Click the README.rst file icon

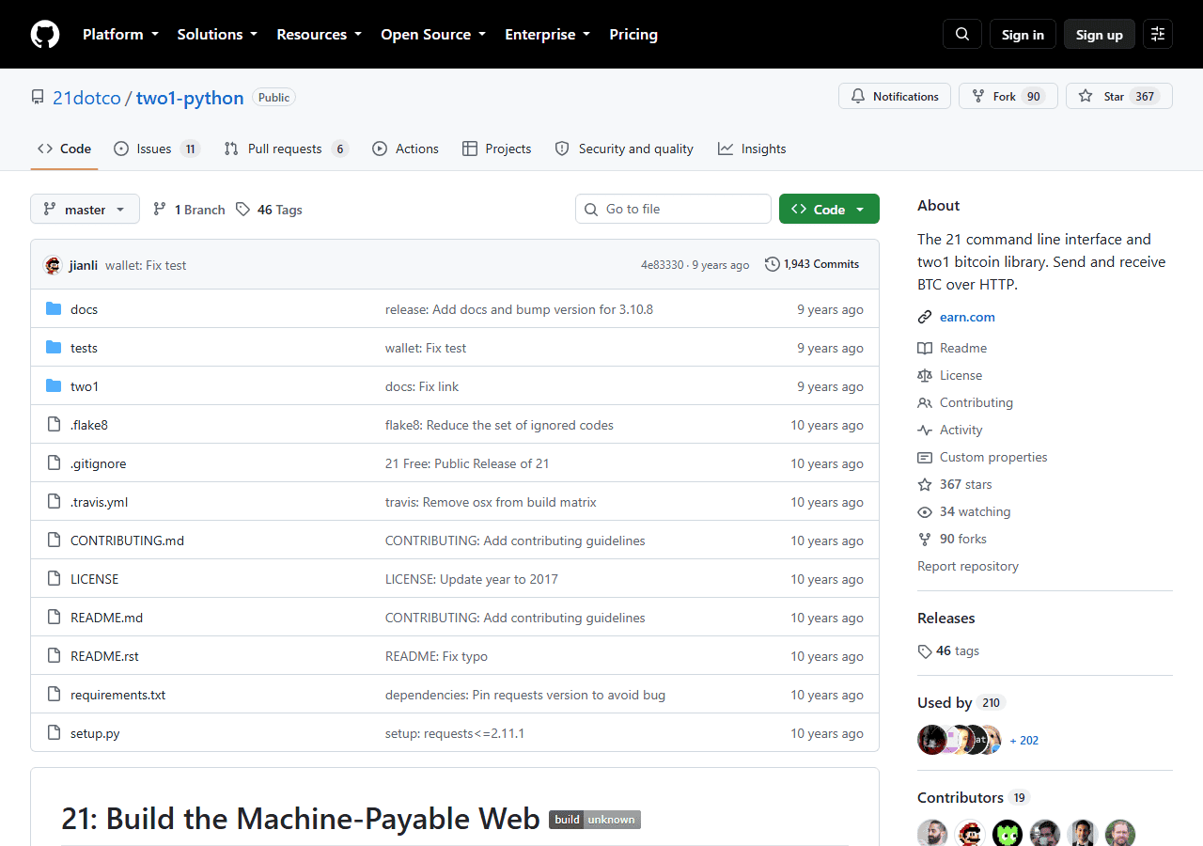click(x=54, y=656)
